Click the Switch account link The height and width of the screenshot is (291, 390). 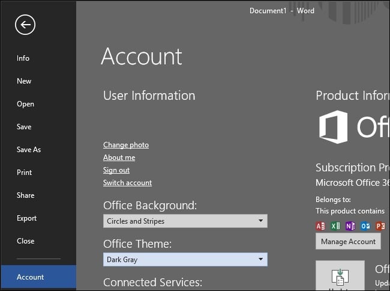coord(128,183)
